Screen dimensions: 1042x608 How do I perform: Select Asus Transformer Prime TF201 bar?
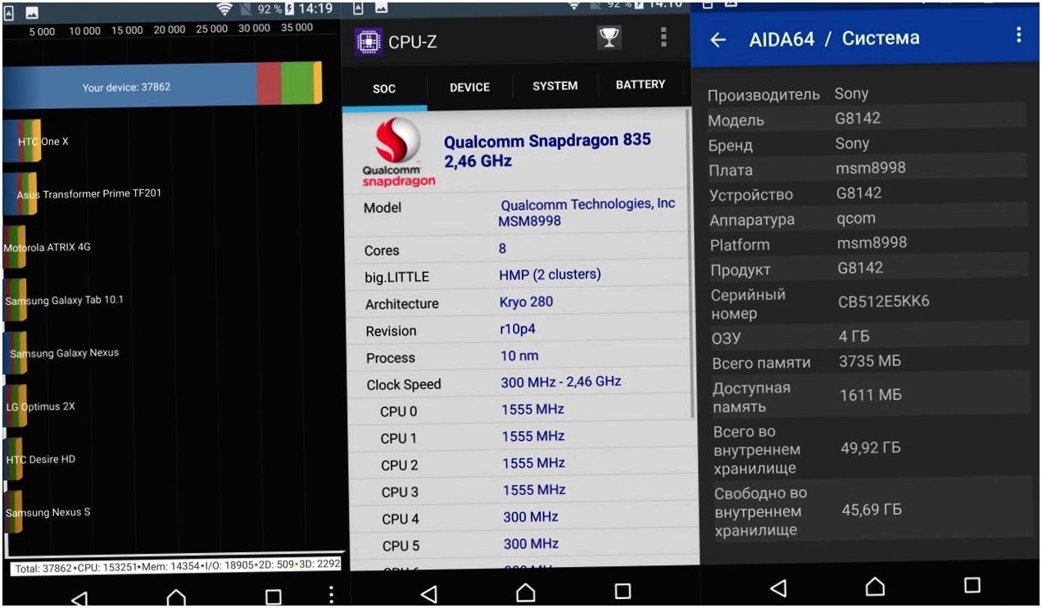(20, 194)
